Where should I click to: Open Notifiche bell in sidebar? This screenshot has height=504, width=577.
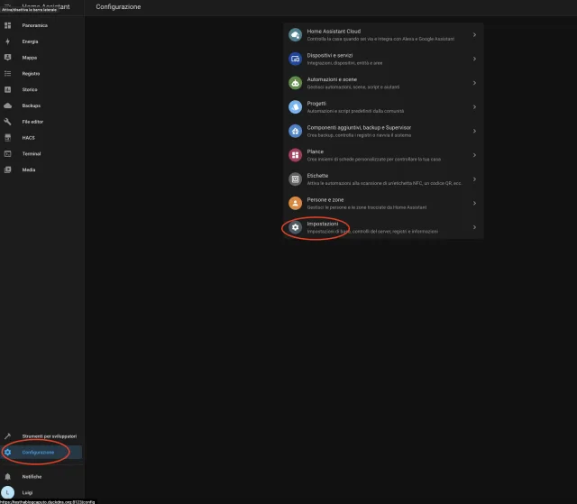[32, 476]
